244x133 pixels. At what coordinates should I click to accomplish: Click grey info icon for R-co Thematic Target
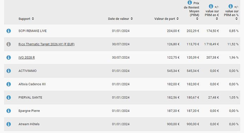pos(8,44)
